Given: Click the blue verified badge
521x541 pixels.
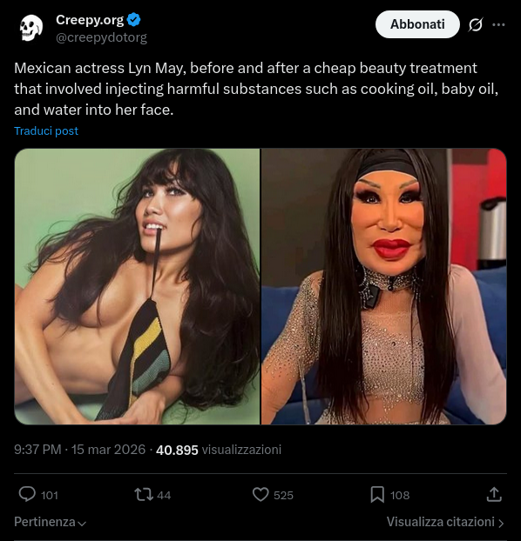Looking at the screenshot, I should tap(134, 20).
